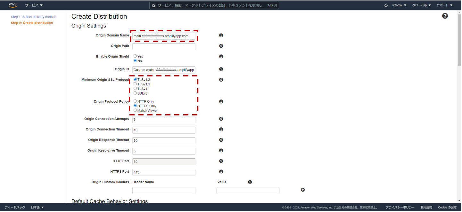Click the Origin Response Timeout field

point(164,141)
